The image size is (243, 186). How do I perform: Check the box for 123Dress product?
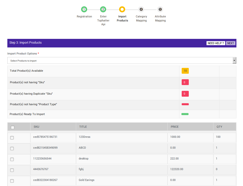[12, 138]
